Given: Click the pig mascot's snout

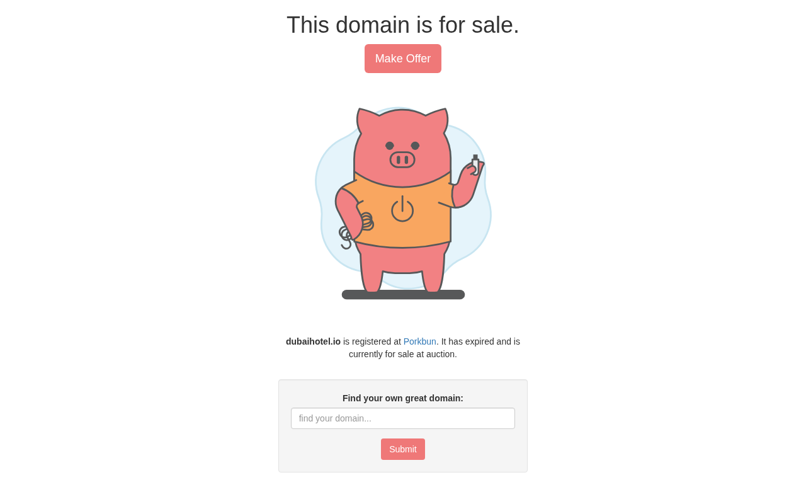Looking at the screenshot, I should pos(402,159).
